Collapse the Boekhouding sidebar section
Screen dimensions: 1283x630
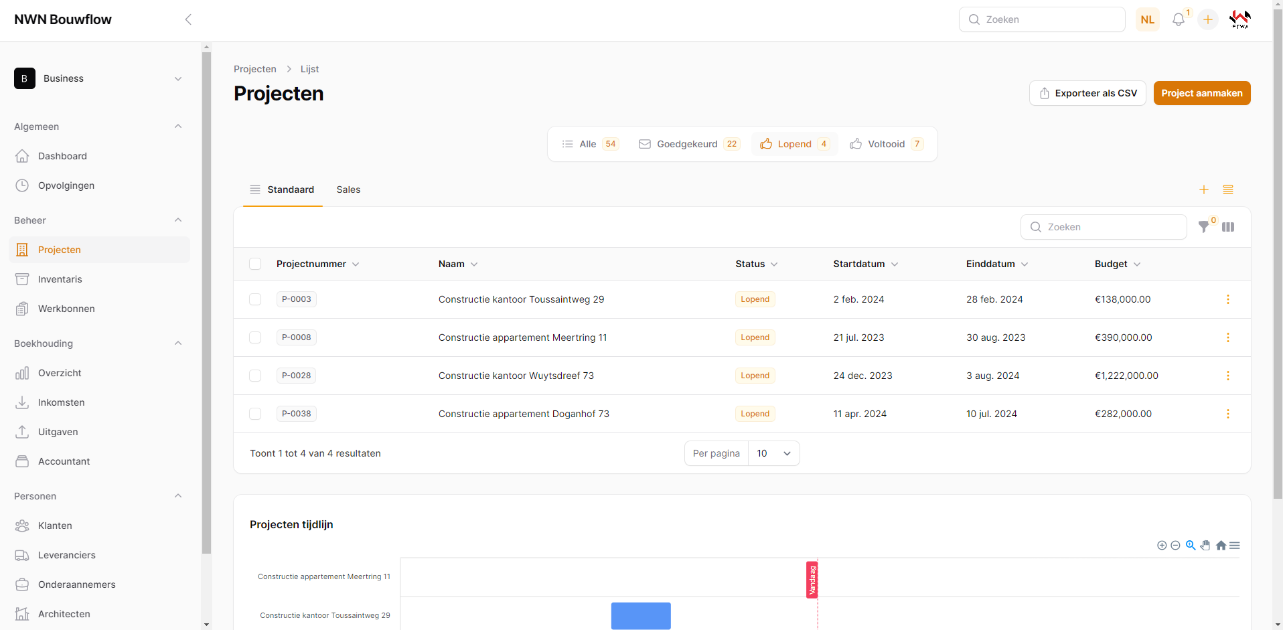178,343
